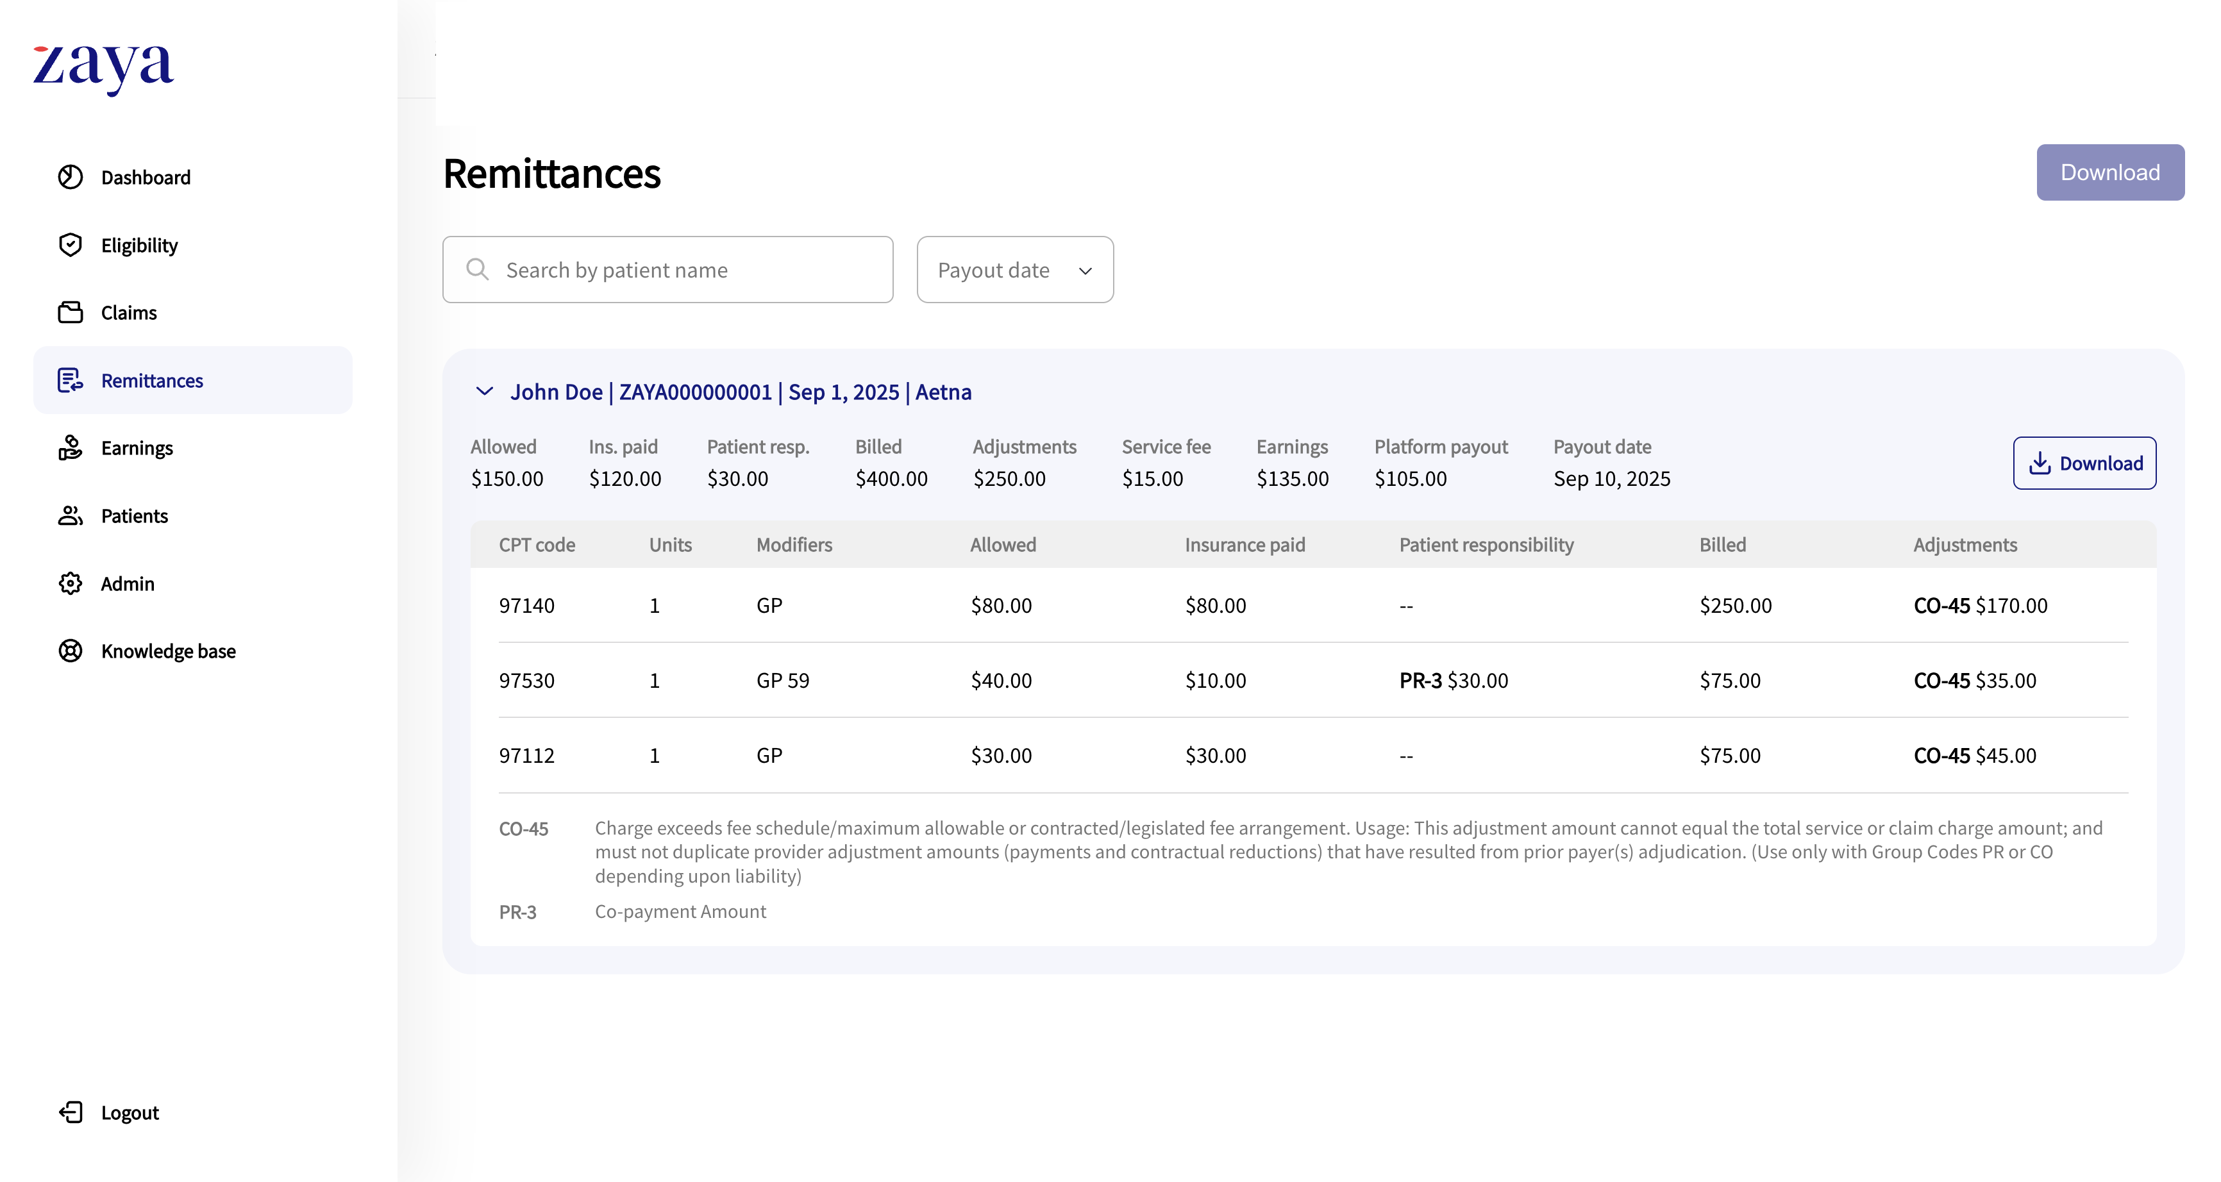
Task: Go to Claims menu item
Action: click(128, 313)
